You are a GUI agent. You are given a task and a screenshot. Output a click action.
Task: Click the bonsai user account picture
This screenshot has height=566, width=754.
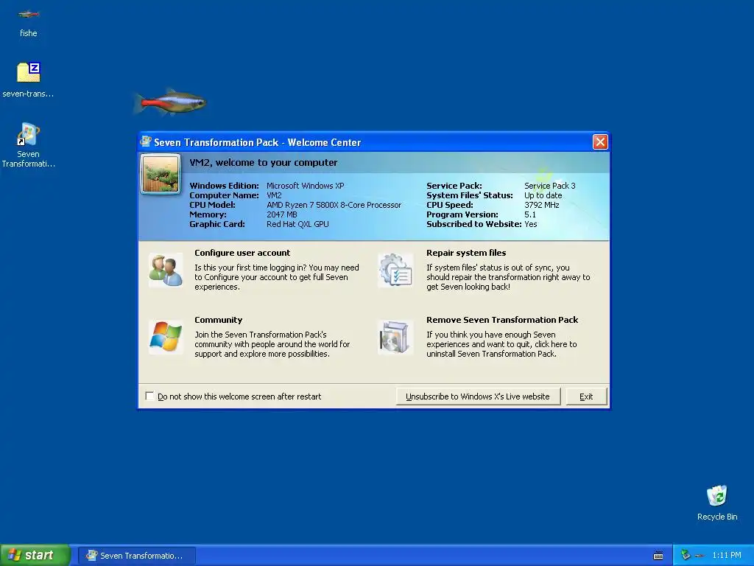pyautogui.click(x=161, y=174)
